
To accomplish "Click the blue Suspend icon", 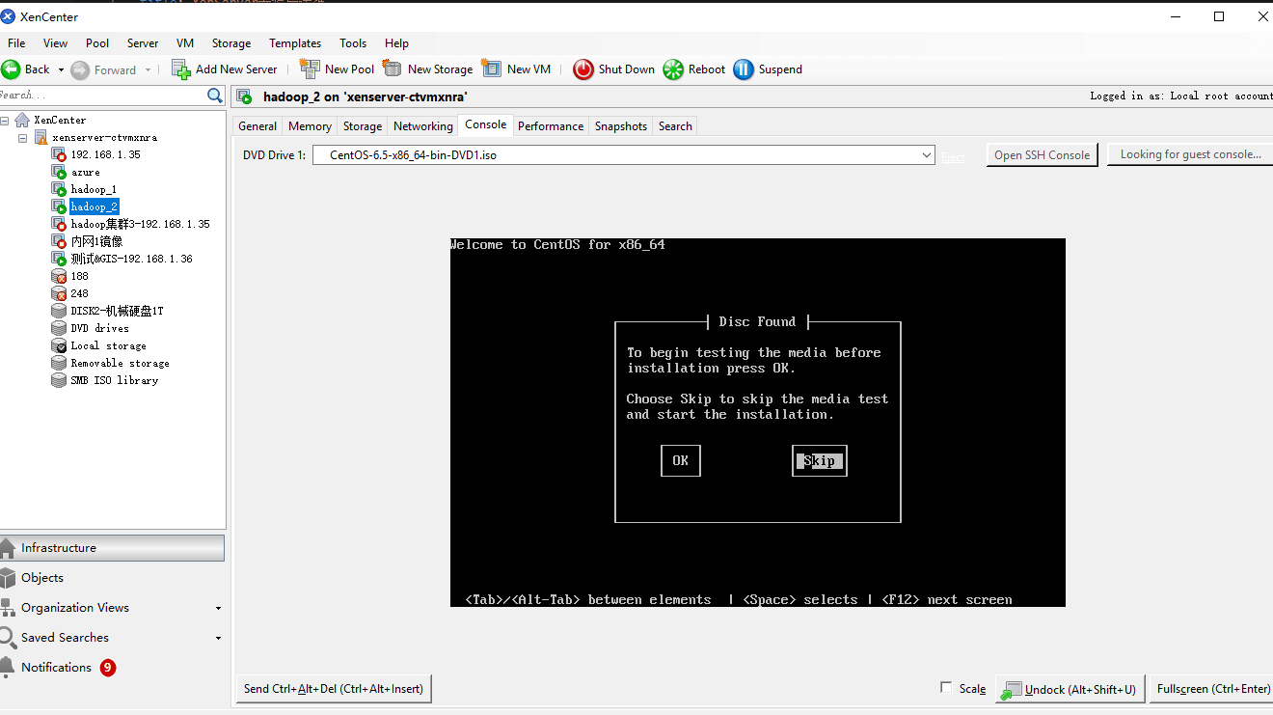I will pyautogui.click(x=744, y=69).
